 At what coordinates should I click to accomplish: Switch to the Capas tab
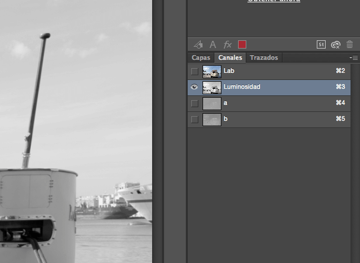click(x=201, y=57)
